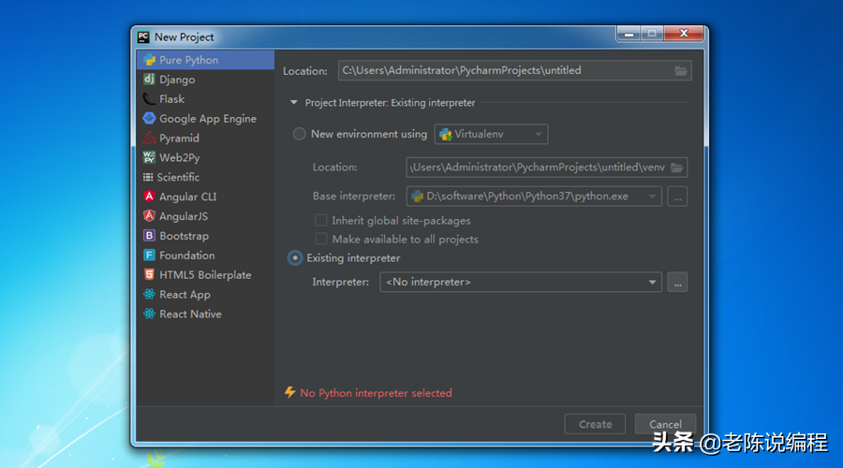Pick the HTML5 Boilerplate icon

click(x=150, y=275)
